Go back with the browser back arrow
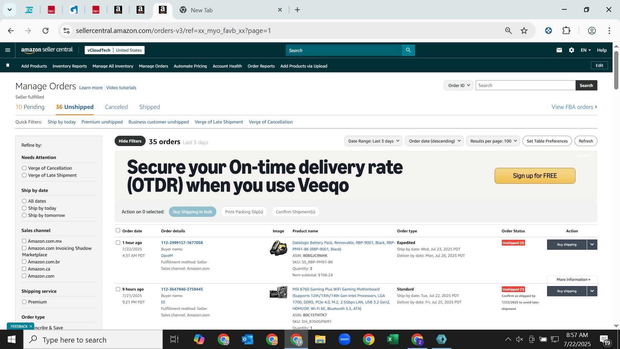Viewport: 620px width, 349px height. (x=11, y=31)
